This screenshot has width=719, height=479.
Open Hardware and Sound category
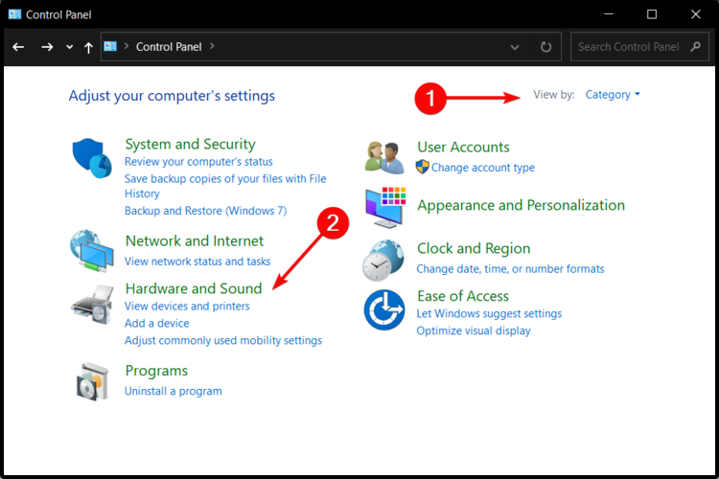(x=194, y=288)
